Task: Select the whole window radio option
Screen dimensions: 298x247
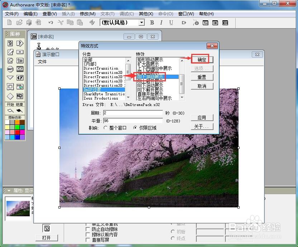Action: pos(105,128)
